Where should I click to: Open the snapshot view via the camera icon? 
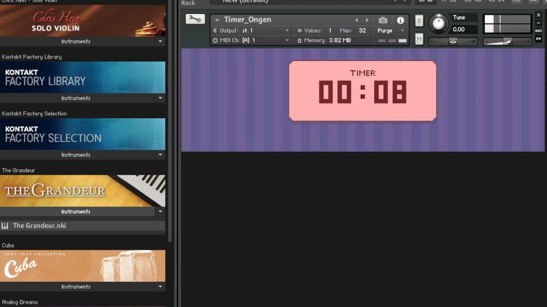point(383,20)
